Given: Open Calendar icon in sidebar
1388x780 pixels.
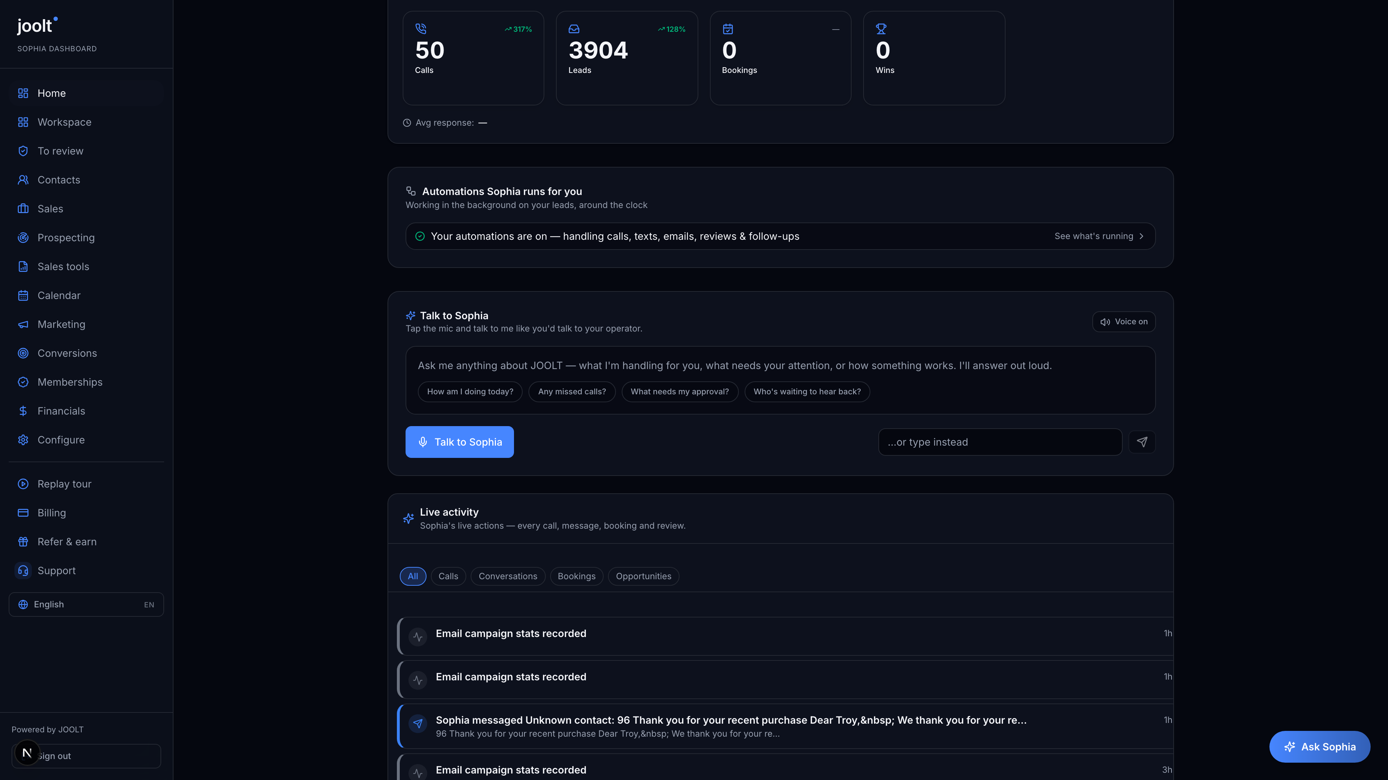Looking at the screenshot, I should (23, 295).
